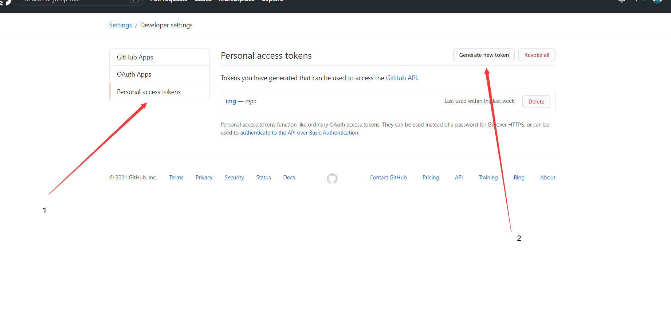Screen dimensions: 671x311
Task: Open OAuth Apps in the sidebar
Action: (x=160, y=74)
